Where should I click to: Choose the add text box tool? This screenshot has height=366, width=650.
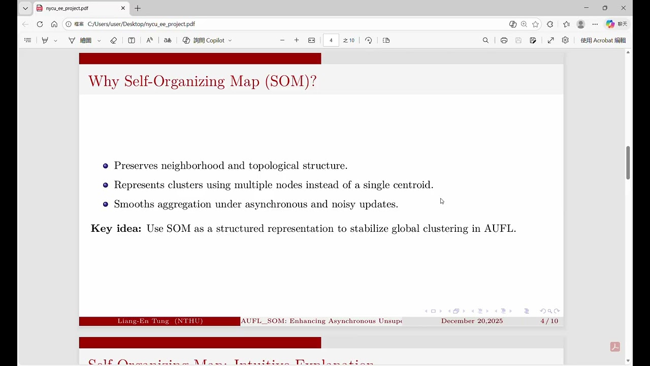coord(132,40)
